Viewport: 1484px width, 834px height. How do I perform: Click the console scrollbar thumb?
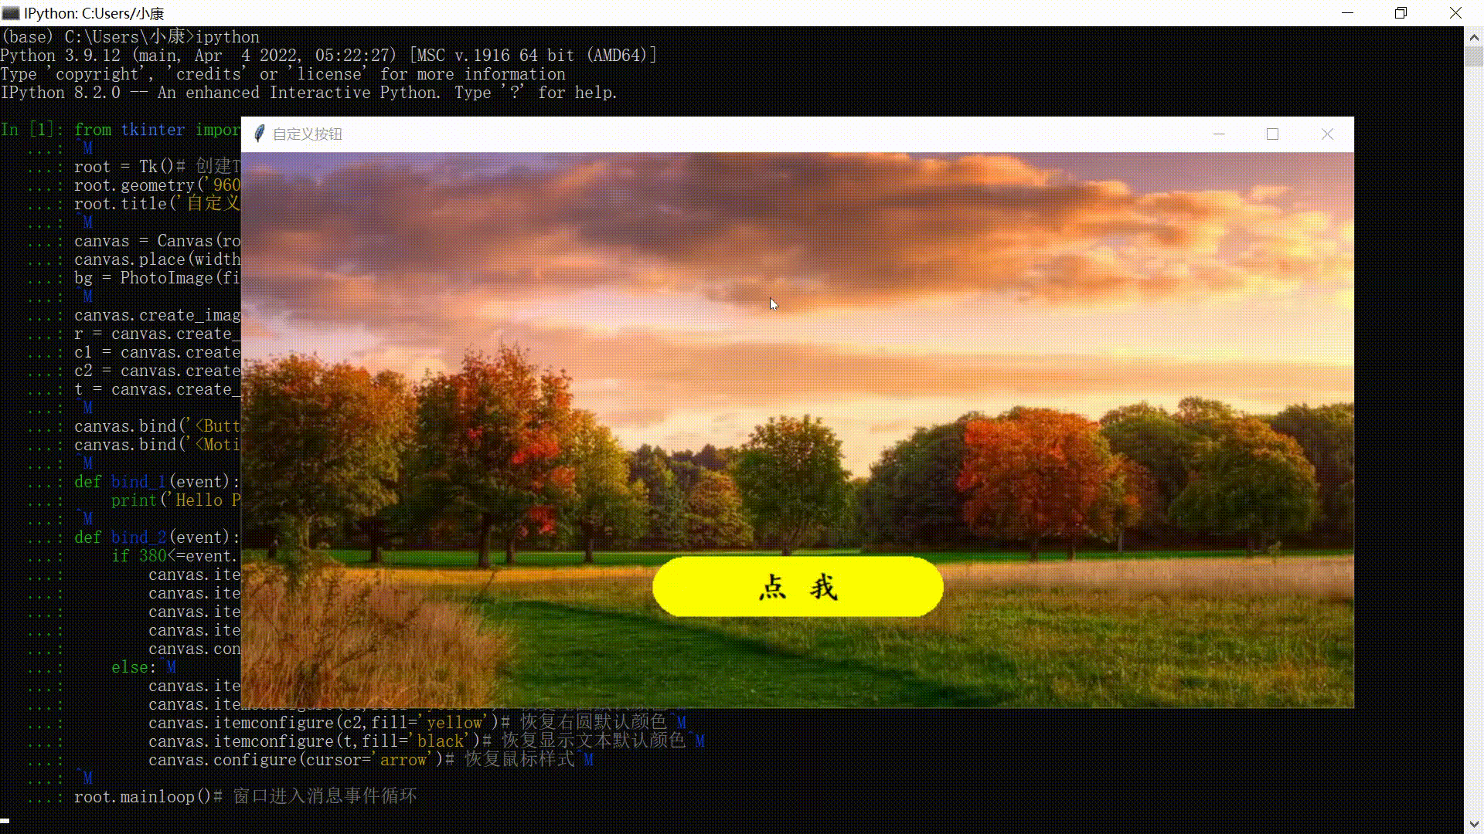[x=1474, y=56]
